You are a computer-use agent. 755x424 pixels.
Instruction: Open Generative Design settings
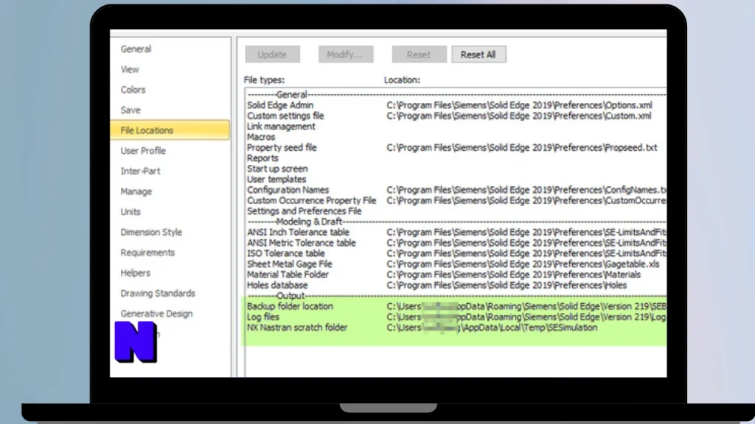click(x=156, y=314)
